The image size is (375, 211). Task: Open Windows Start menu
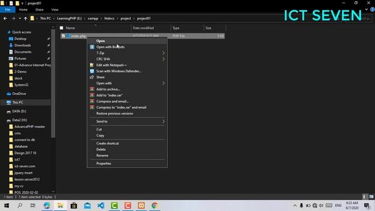pos(6,206)
